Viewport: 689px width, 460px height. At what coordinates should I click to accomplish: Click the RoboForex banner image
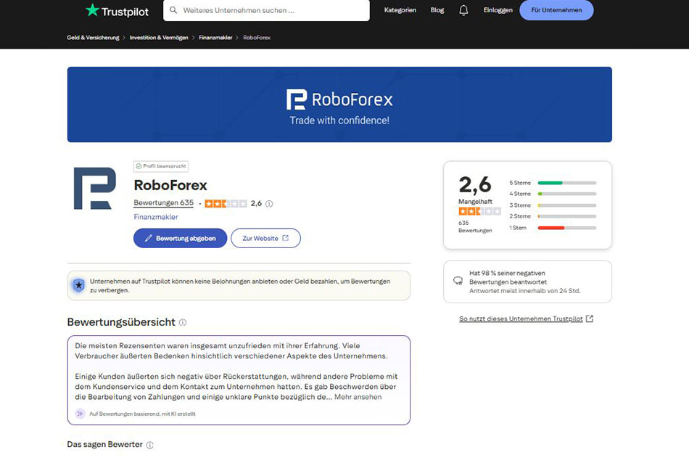pyautogui.click(x=339, y=104)
